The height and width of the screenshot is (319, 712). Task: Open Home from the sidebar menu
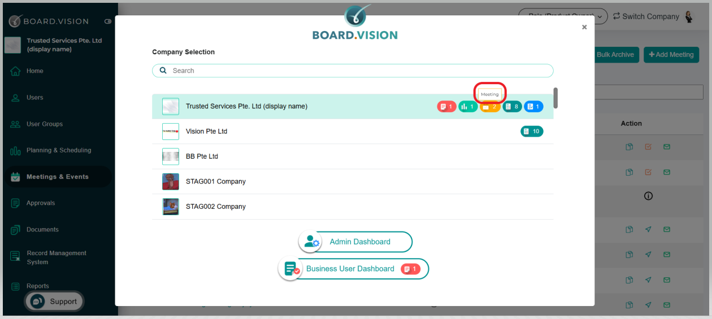35,71
